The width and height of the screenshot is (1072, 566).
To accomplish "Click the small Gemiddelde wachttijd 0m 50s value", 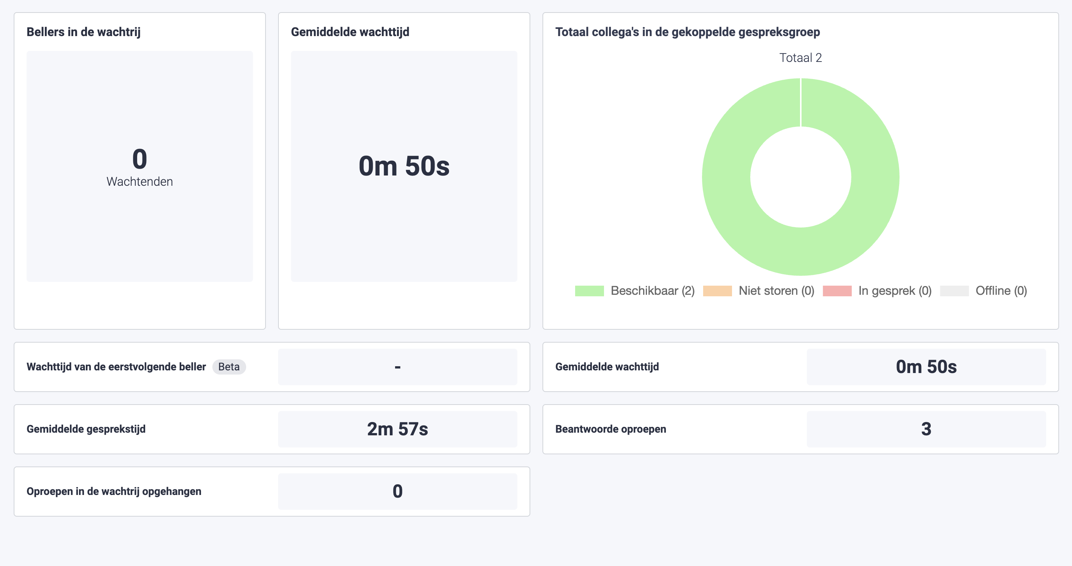I will click(x=927, y=367).
